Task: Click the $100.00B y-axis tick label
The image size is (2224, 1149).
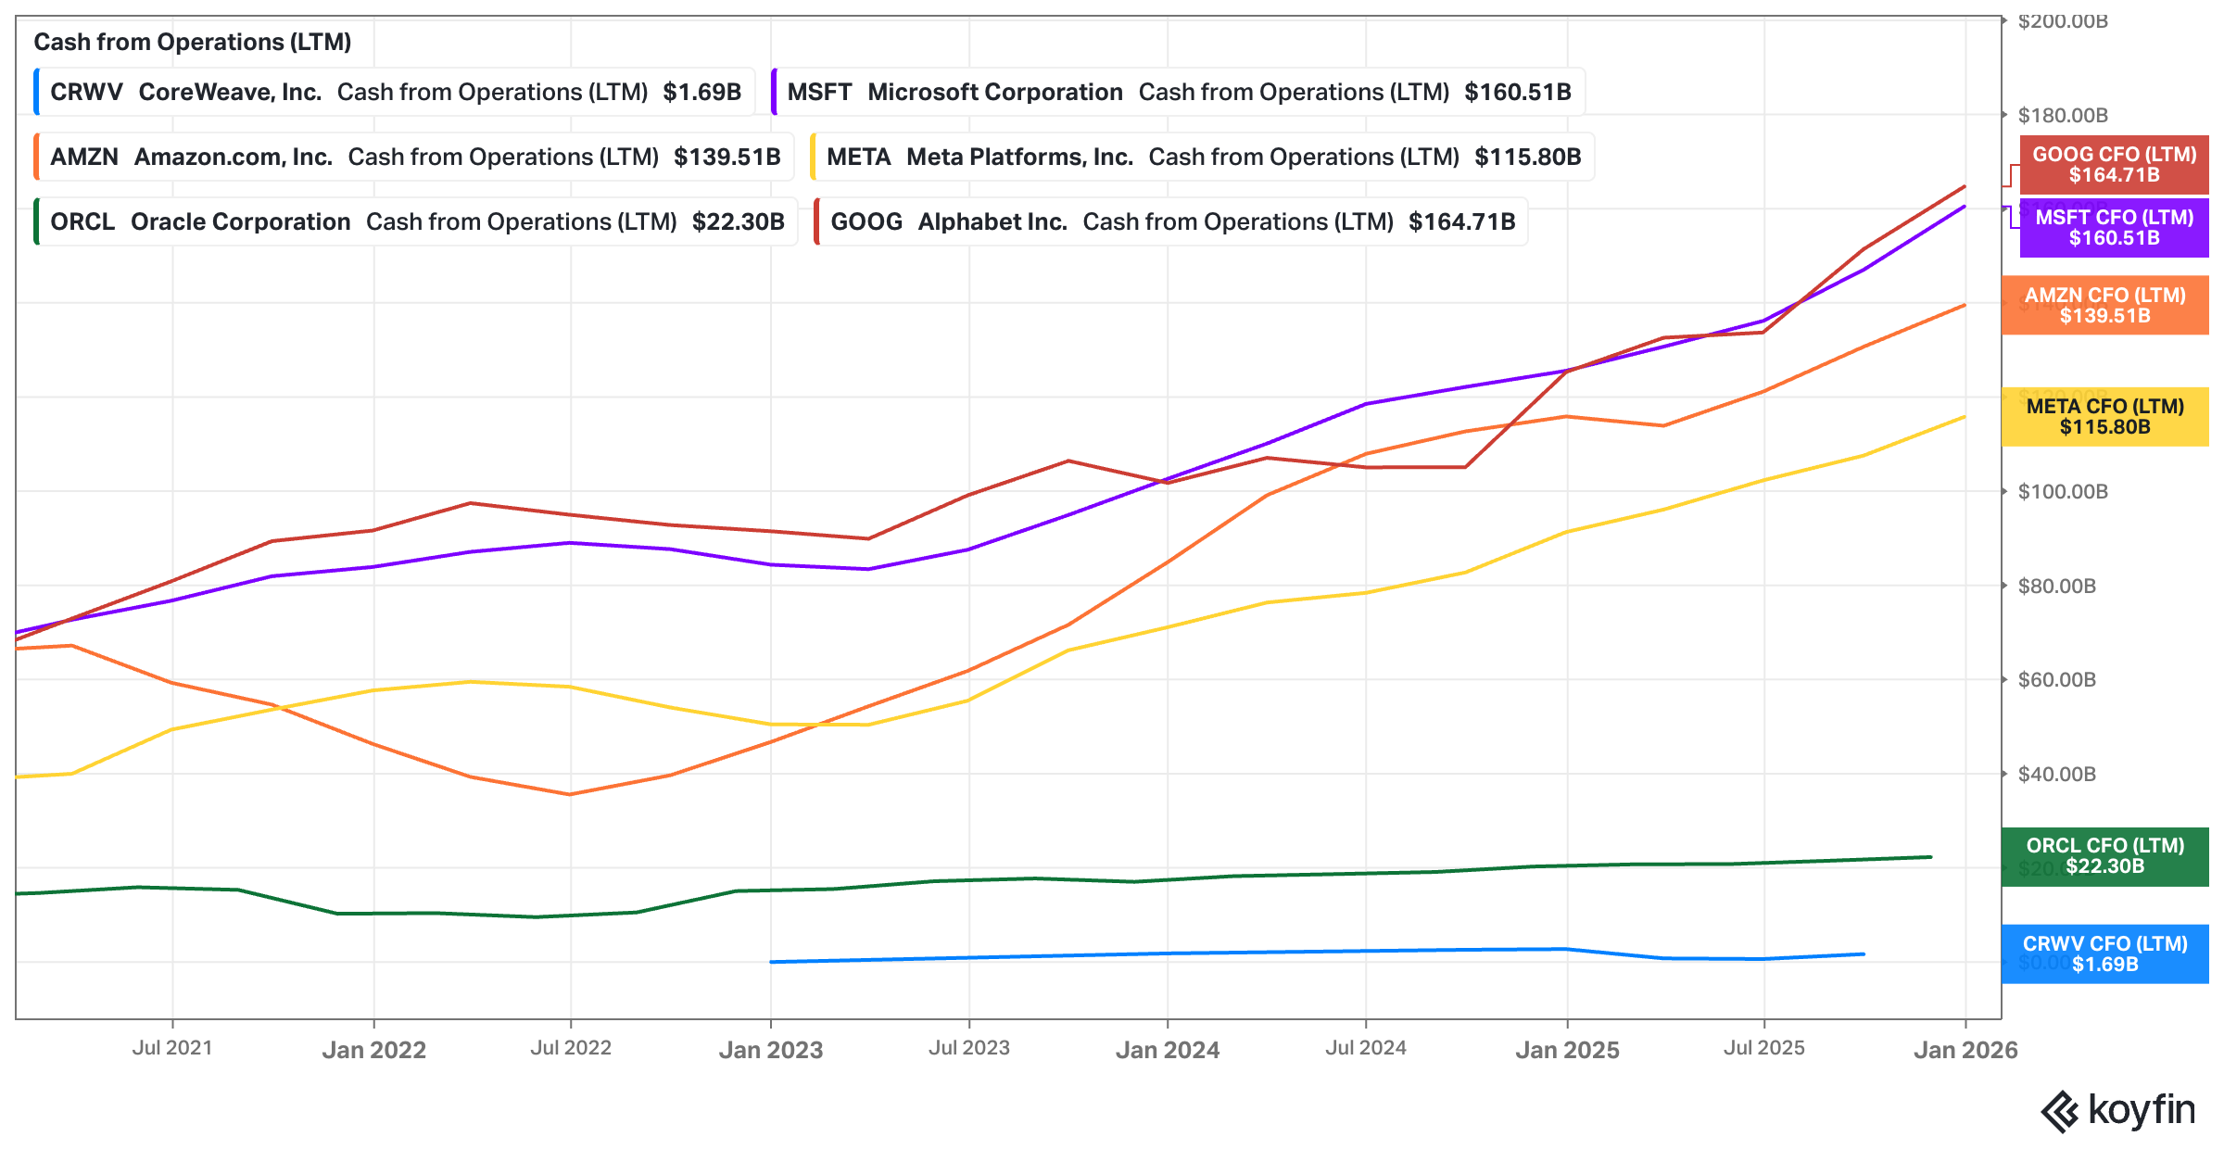Action: click(x=2063, y=491)
